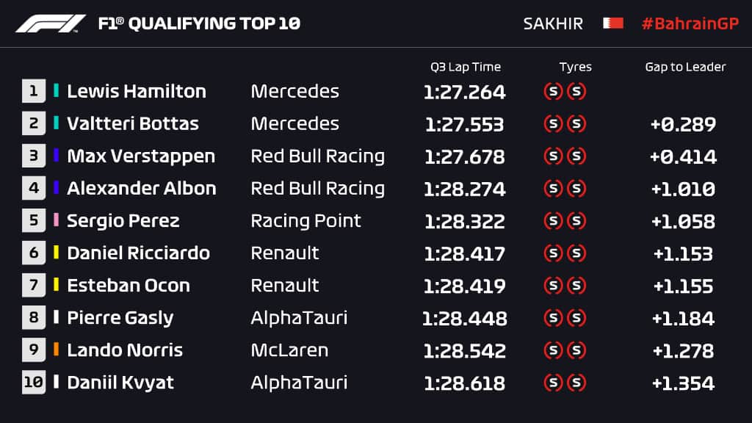
Task: Click Hamilton's first soft tyre icon
Action: pyautogui.click(x=553, y=92)
